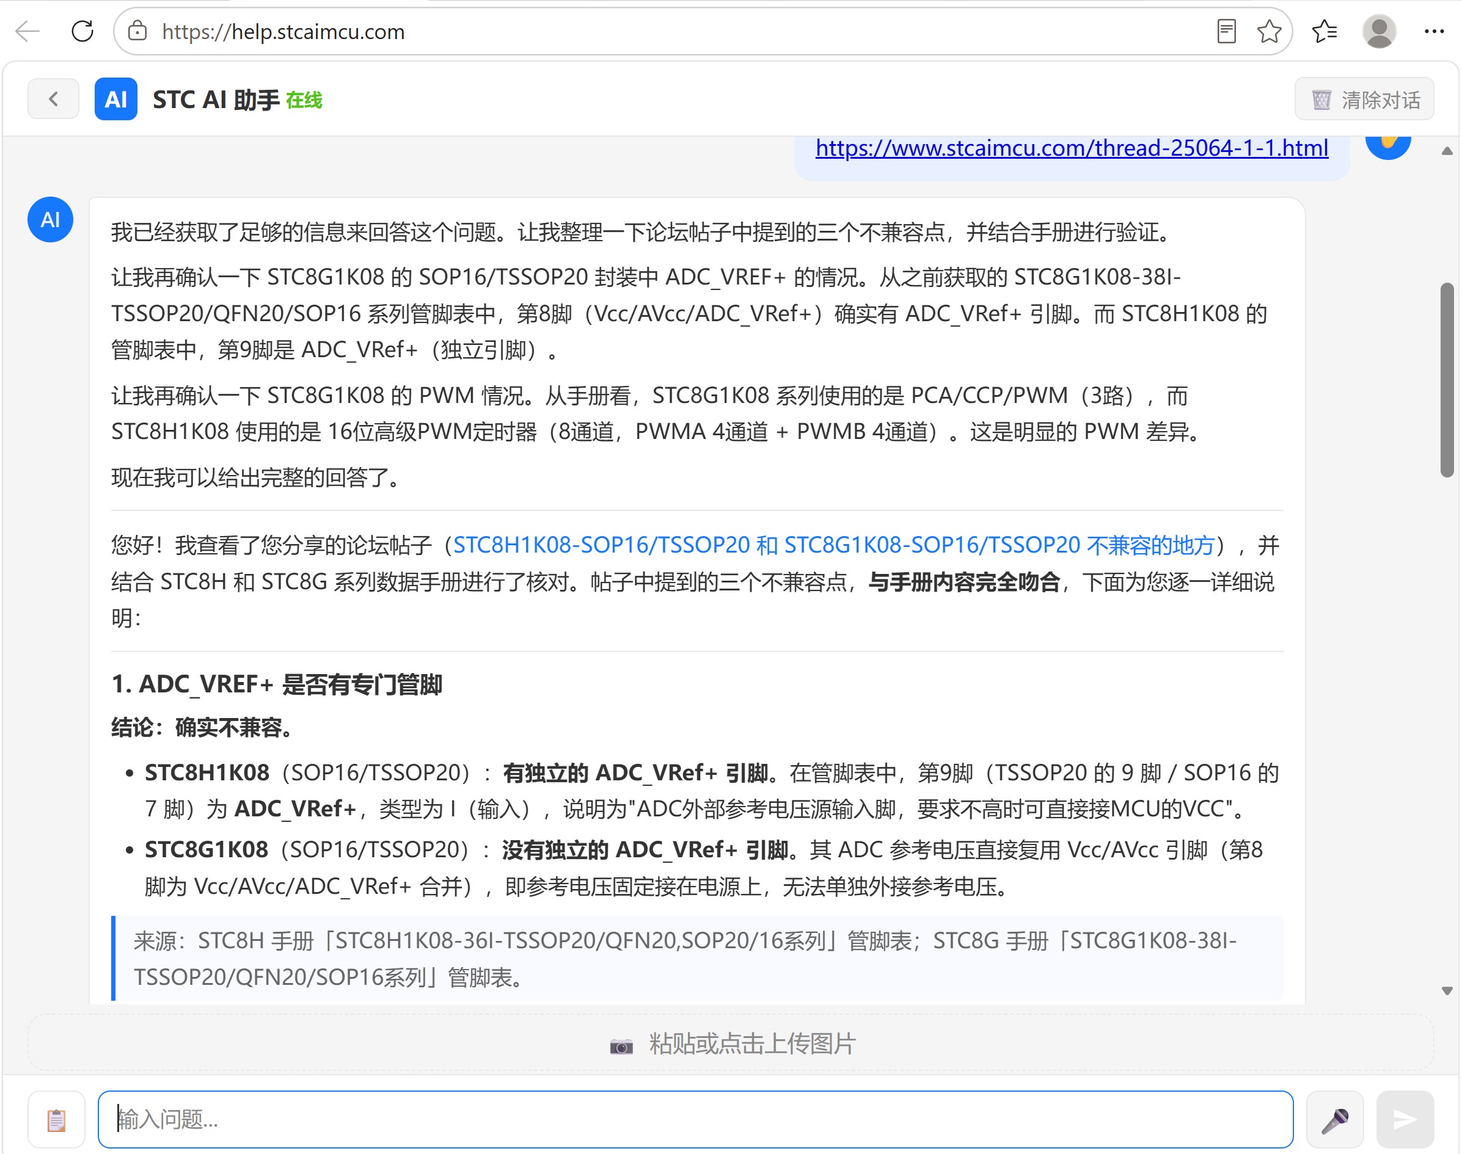
Task: Click the browser back arrow
Action: 27,31
